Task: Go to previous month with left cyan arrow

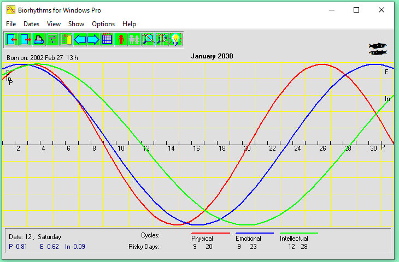Action: point(80,39)
